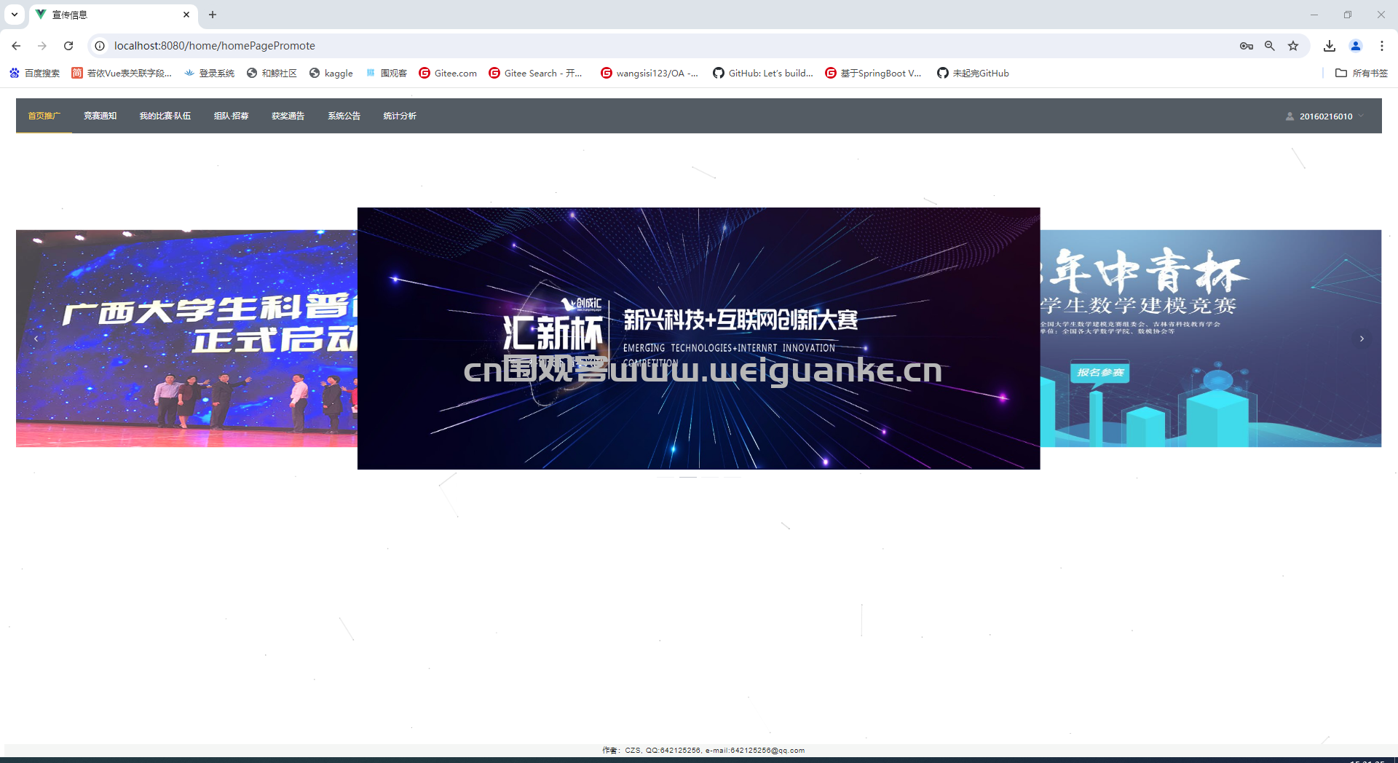Click the footer author text with QQ:642125256

click(x=703, y=750)
